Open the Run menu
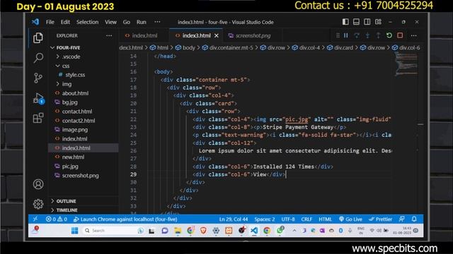453x254 pixels. [x=142, y=22]
